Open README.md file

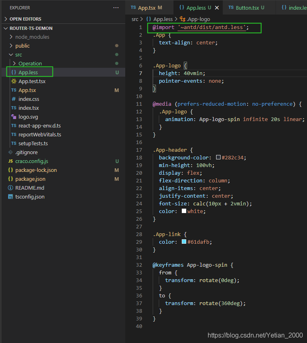63,188
